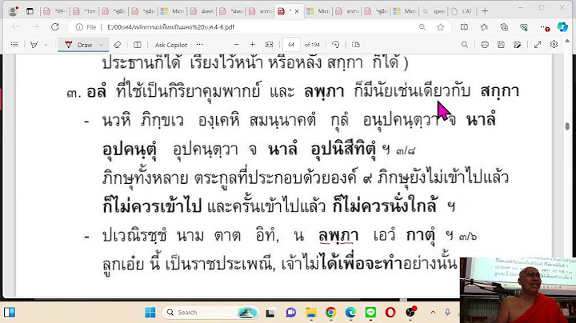Toggle Fit to width view

pyautogui.click(x=270, y=45)
